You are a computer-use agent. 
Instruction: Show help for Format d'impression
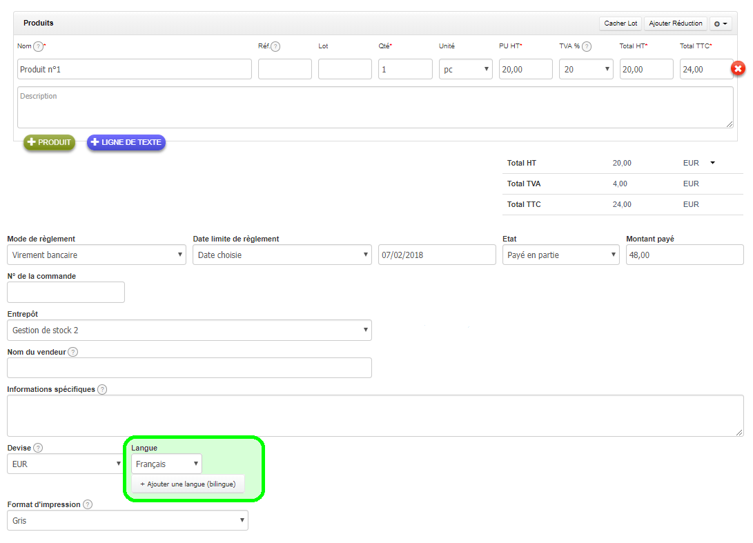88,504
